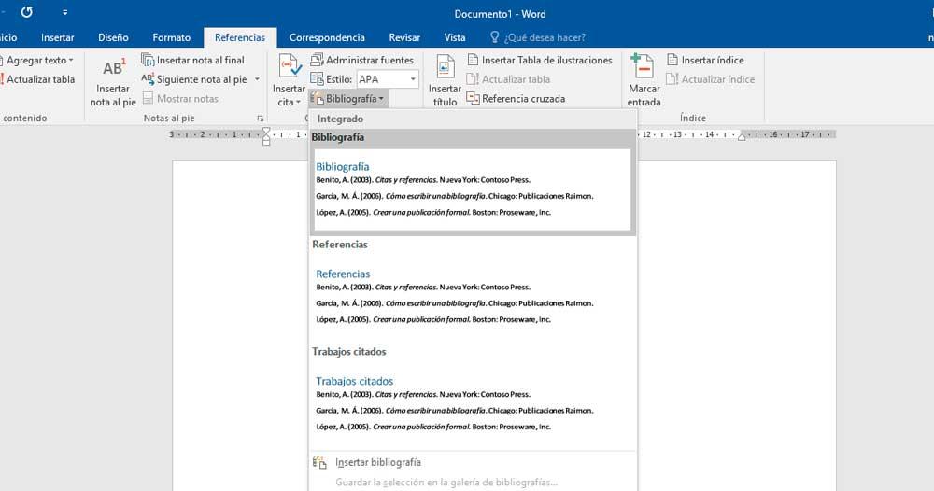The width and height of the screenshot is (934, 491).
Task: Open the Customize Quick Access Toolbar arrow
Action: coord(65,12)
